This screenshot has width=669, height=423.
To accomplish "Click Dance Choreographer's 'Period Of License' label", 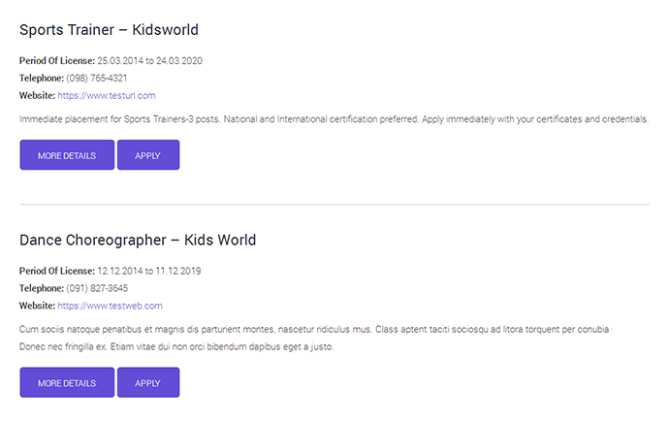I will point(57,271).
